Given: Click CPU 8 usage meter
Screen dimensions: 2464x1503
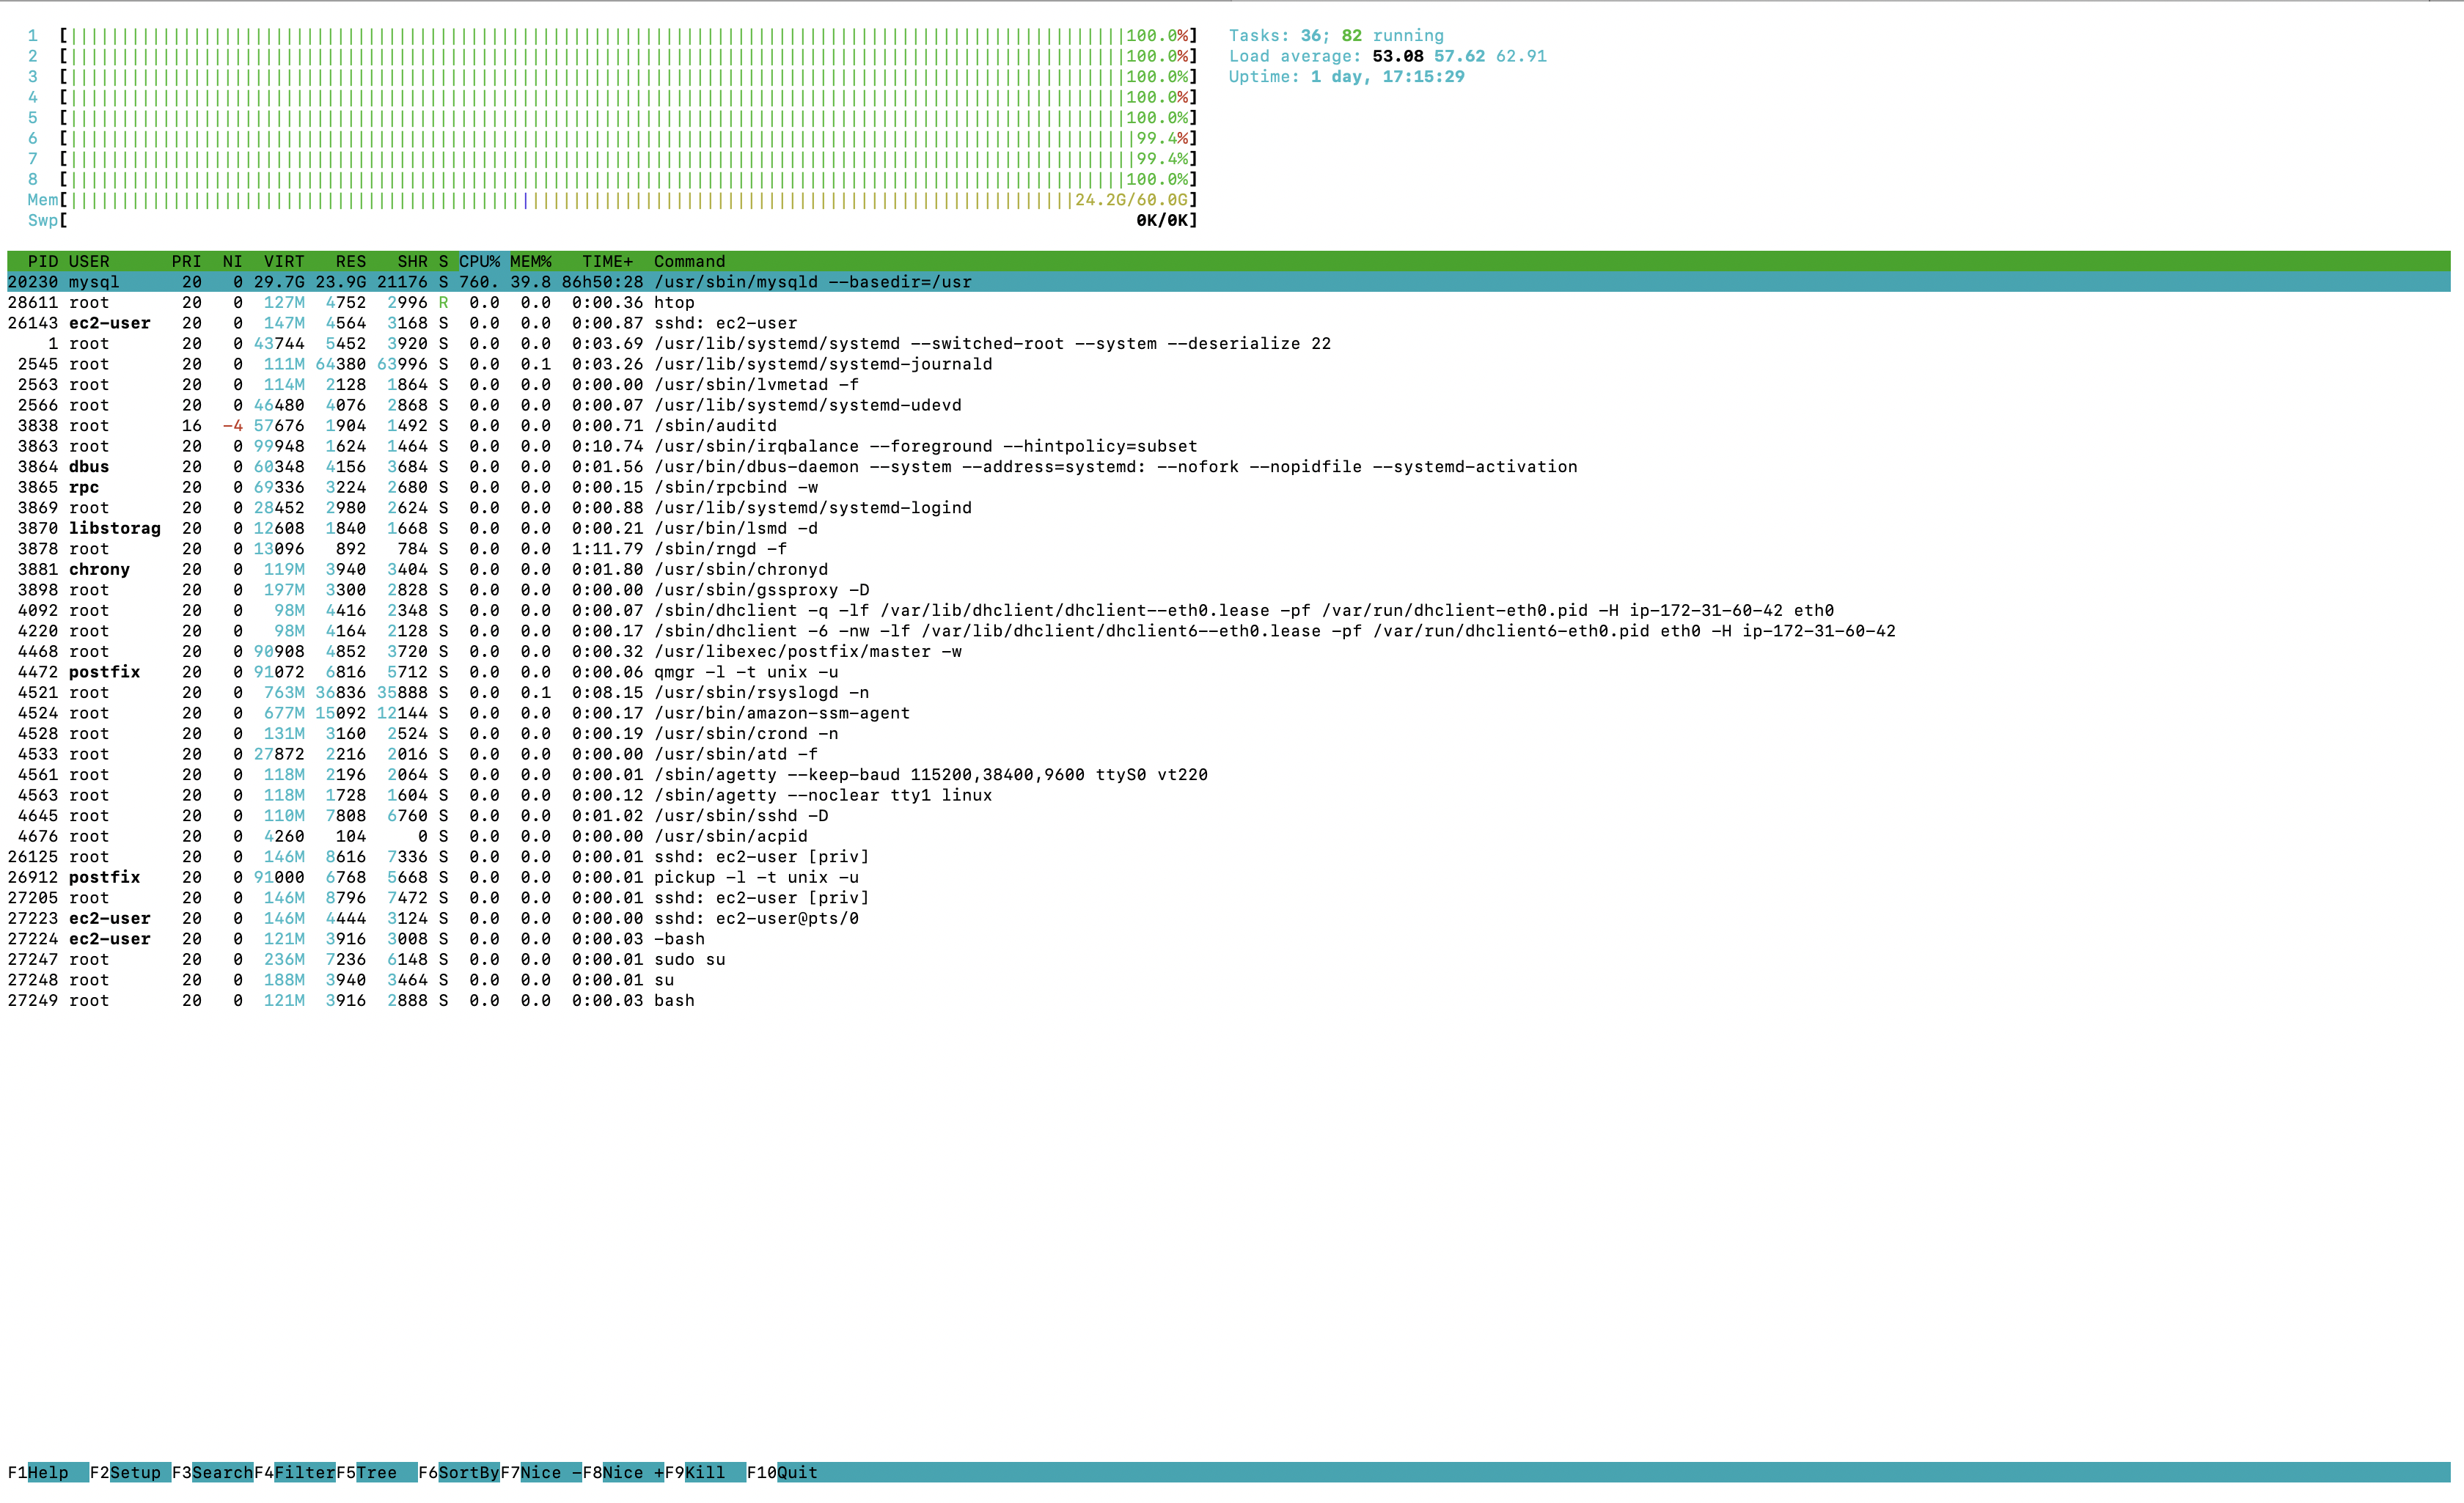Looking at the screenshot, I should point(612,179).
